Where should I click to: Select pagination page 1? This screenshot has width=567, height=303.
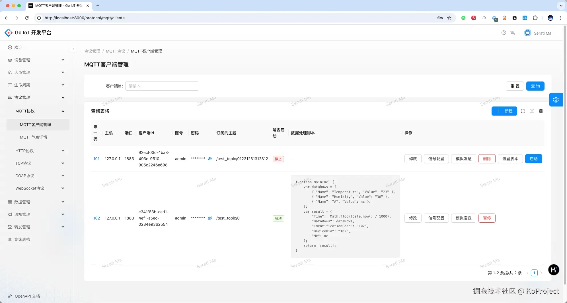[x=534, y=273]
